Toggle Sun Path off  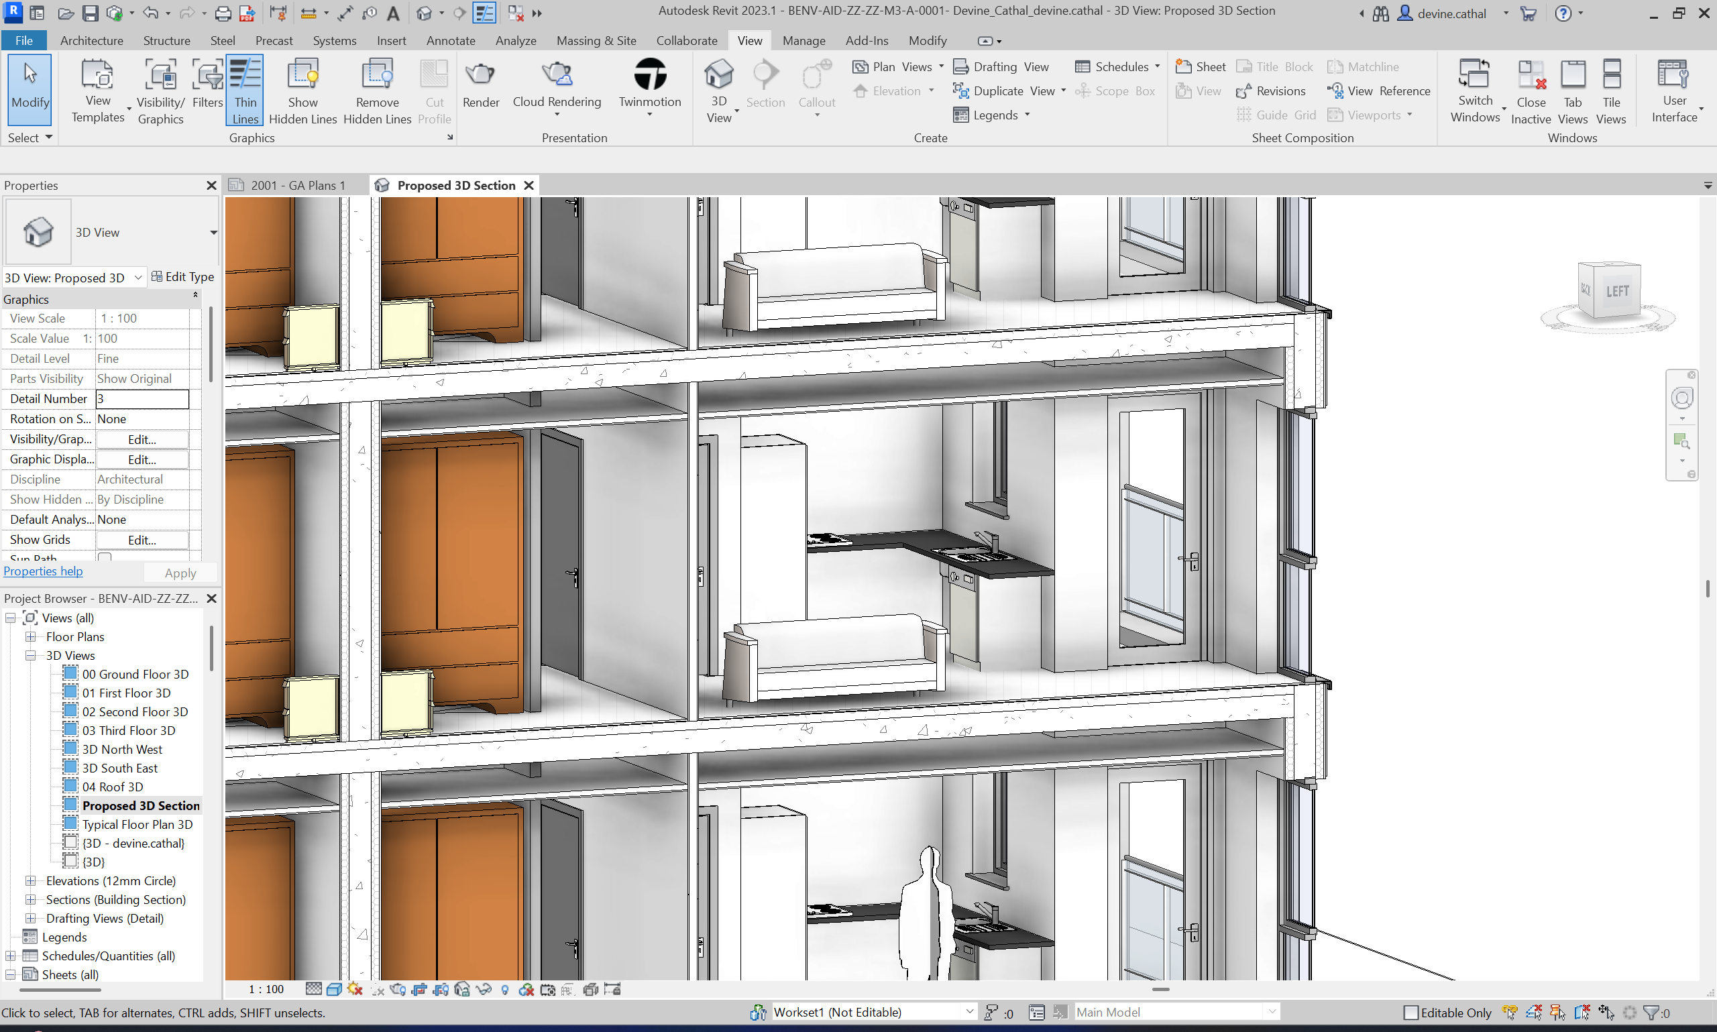click(x=105, y=558)
